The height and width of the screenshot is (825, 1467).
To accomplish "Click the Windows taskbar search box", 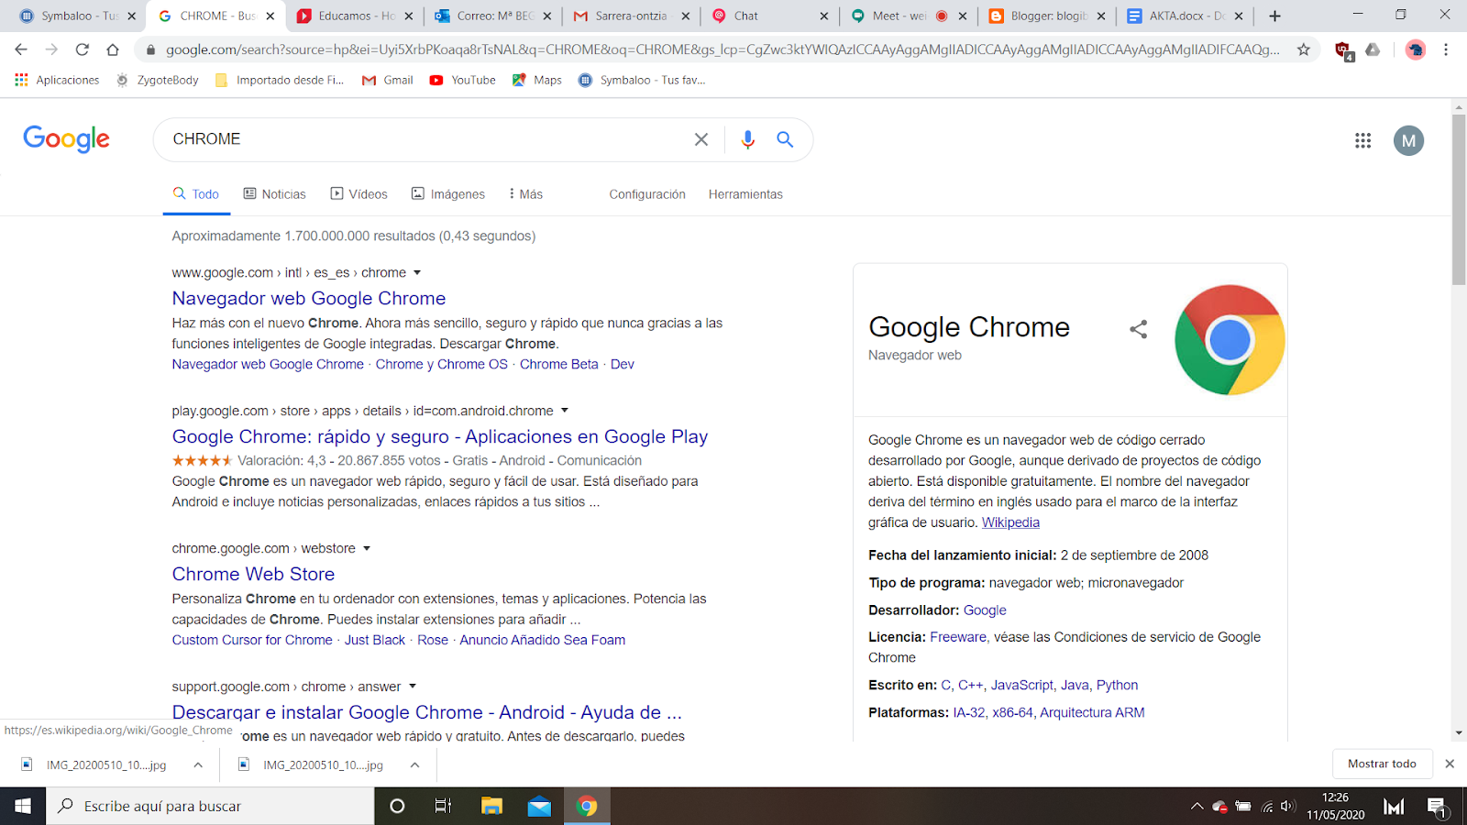I will (210, 806).
